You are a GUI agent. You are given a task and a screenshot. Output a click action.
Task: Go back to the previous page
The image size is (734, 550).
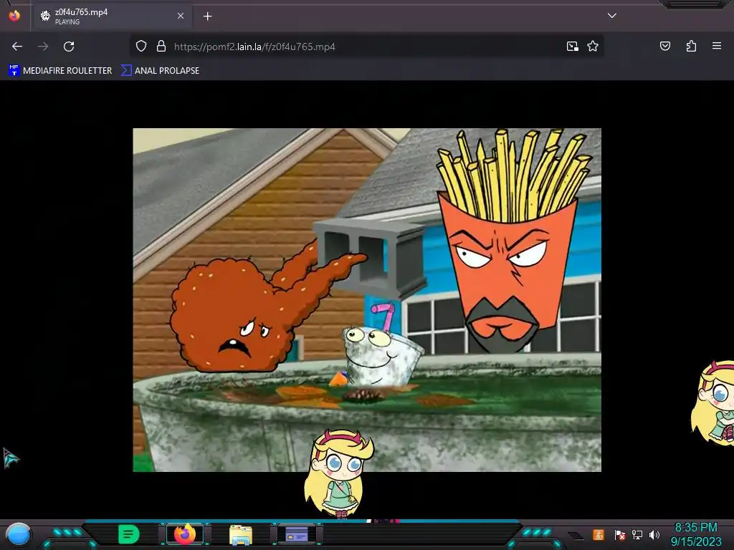(17, 47)
